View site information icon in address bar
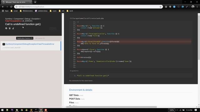The width and height of the screenshot is (200, 112). [16, 7]
